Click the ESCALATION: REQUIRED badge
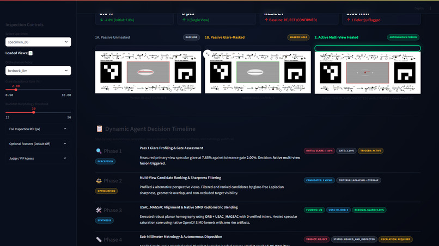 click(395, 239)
